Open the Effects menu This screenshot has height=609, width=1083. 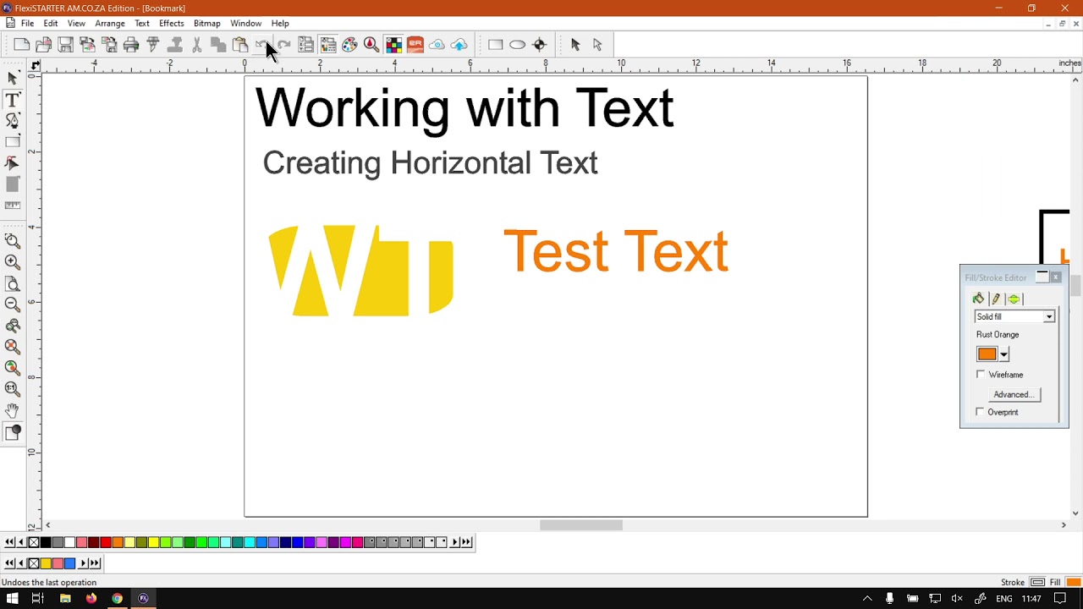[x=171, y=23]
